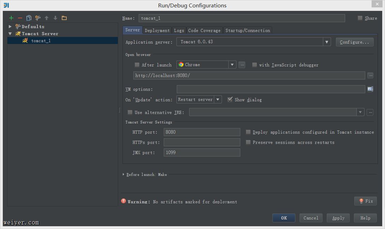The height and width of the screenshot is (229, 385).
Task: Click the VM options input field
Action: pos(271,89)
